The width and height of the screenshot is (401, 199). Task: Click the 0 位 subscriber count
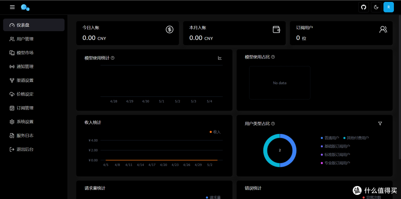click(301, 38)
